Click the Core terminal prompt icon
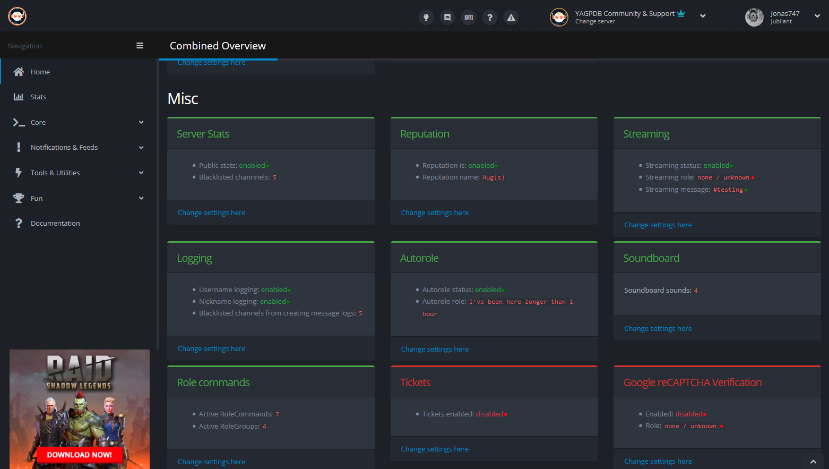The height and width of the screenshot is (469, 829). pyautogui.click(x=19, y=122)
